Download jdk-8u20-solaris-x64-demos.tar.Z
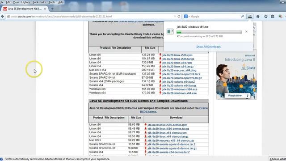This screenshot has height=161, width=286. click(x=168, y=152)
